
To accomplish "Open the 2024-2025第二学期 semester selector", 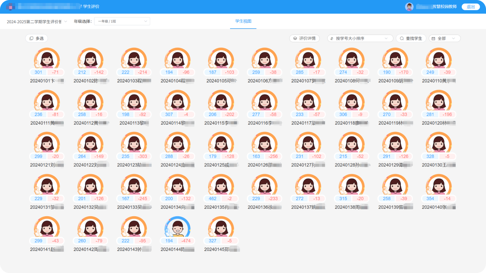I will (x=37, y=22).
